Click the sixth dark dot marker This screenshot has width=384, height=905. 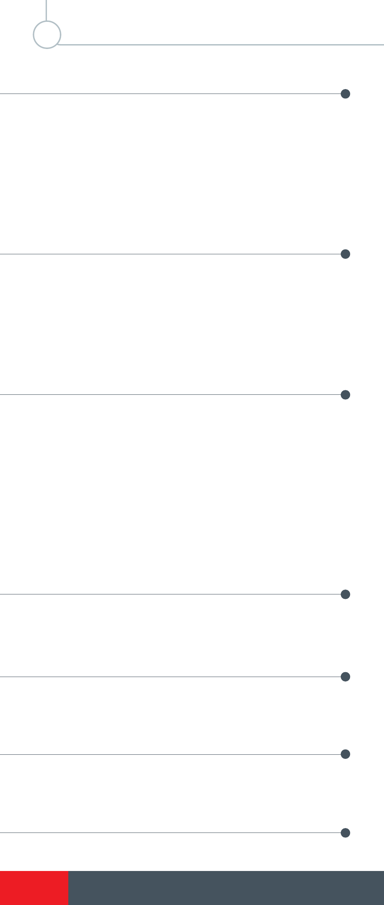[345, 754]
